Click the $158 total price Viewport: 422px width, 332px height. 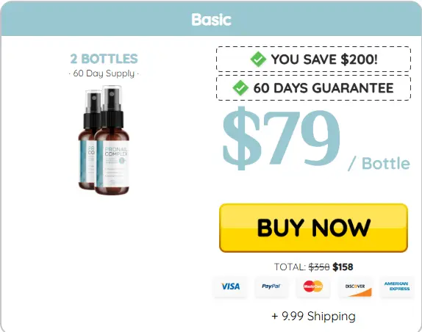pyautogui.click(x=343, y=267)
